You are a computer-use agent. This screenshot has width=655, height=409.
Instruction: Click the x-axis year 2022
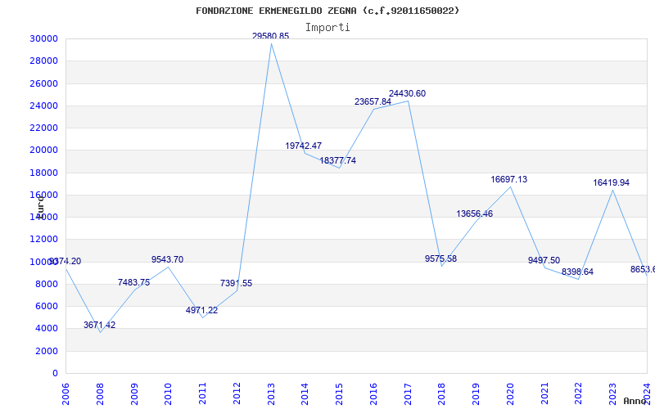coord(579,394)
